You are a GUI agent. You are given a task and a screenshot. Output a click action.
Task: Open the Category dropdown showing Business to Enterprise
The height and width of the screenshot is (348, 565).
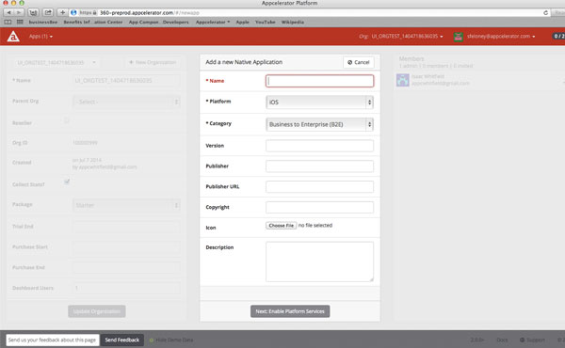tap(319, 124)
